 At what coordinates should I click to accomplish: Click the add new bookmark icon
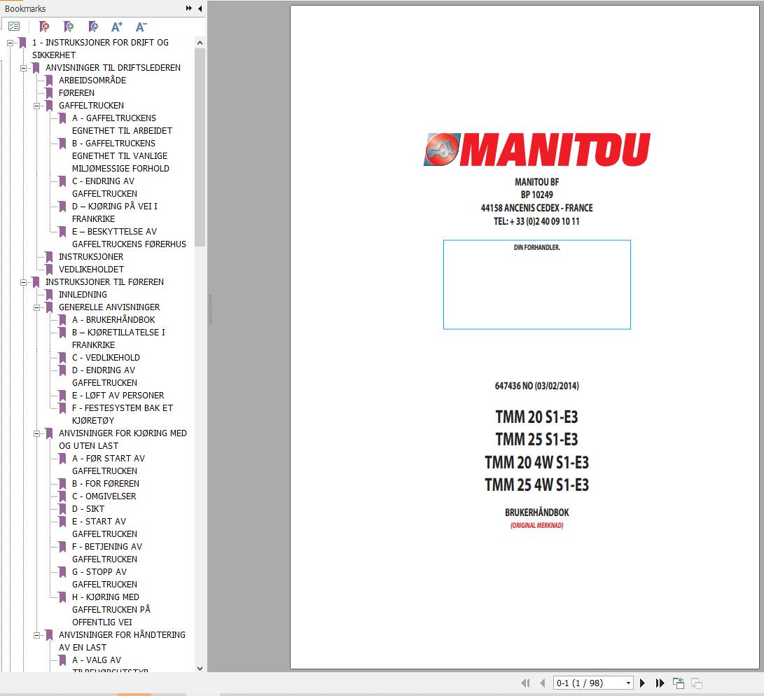pos(68,27)
